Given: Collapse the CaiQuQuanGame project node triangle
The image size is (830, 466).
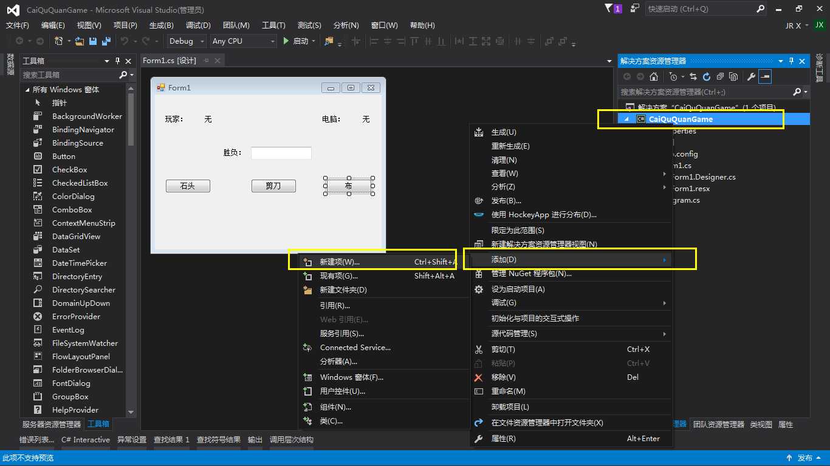Looking at the screenshot, I should coord(626,119).
